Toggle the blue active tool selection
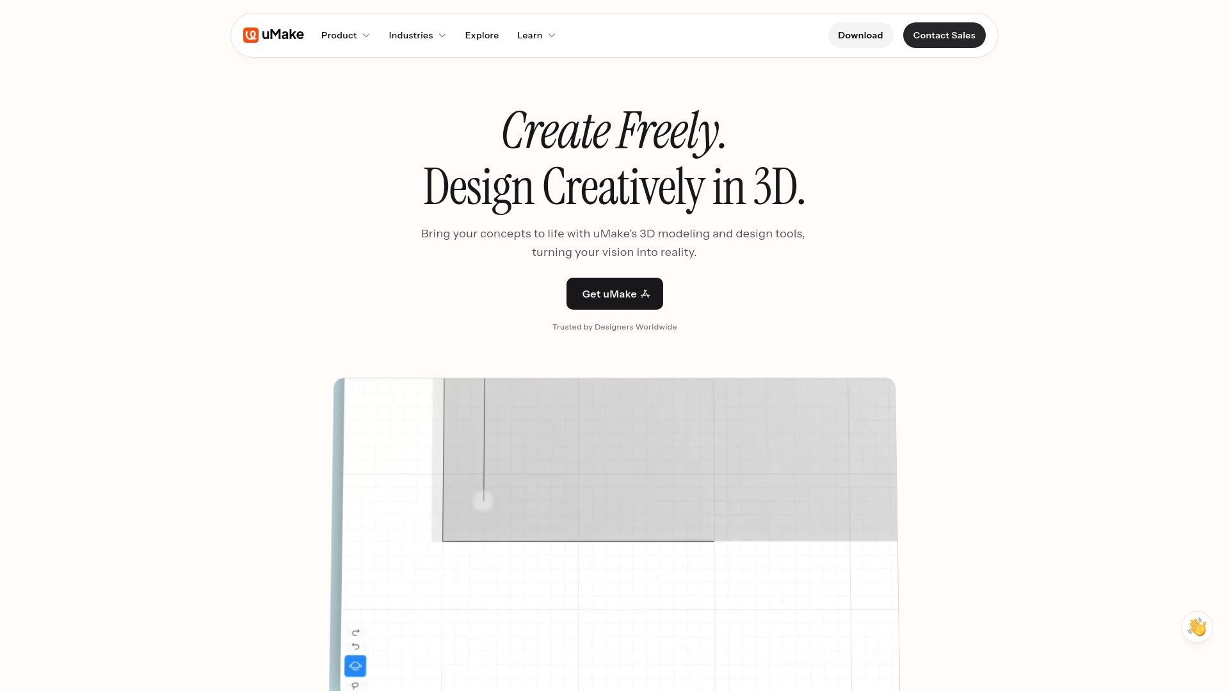Viewport: 1229px width, 691px height. (x=355, y=665)
